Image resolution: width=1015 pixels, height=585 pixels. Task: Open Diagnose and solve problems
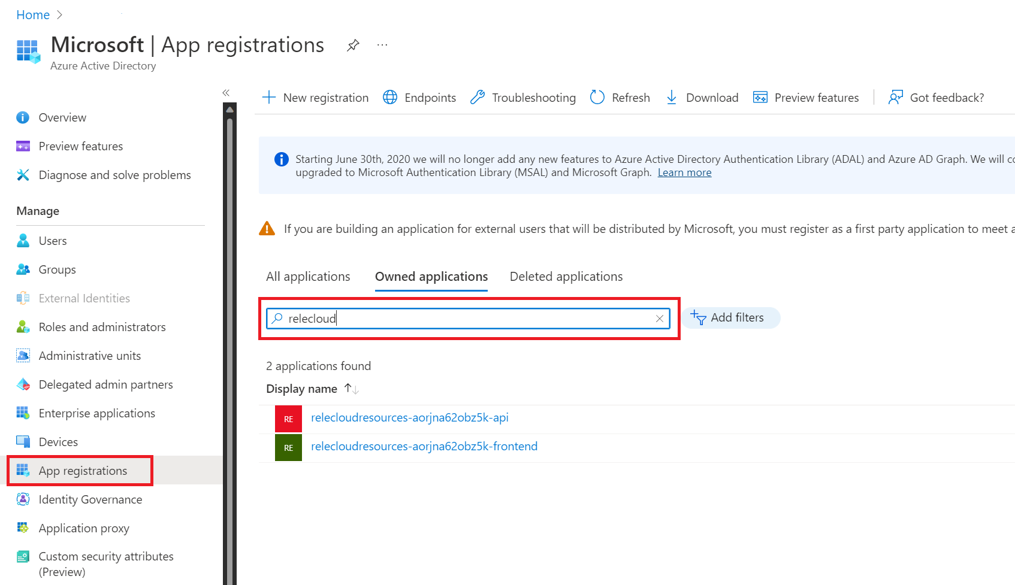(x=114, y=175)
